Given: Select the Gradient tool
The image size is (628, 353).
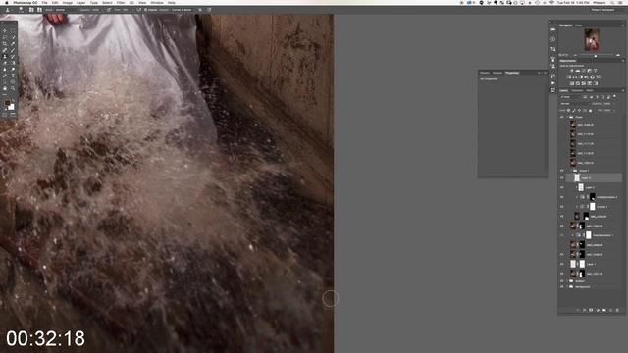Looking at the screenshot, I should 13,63.
